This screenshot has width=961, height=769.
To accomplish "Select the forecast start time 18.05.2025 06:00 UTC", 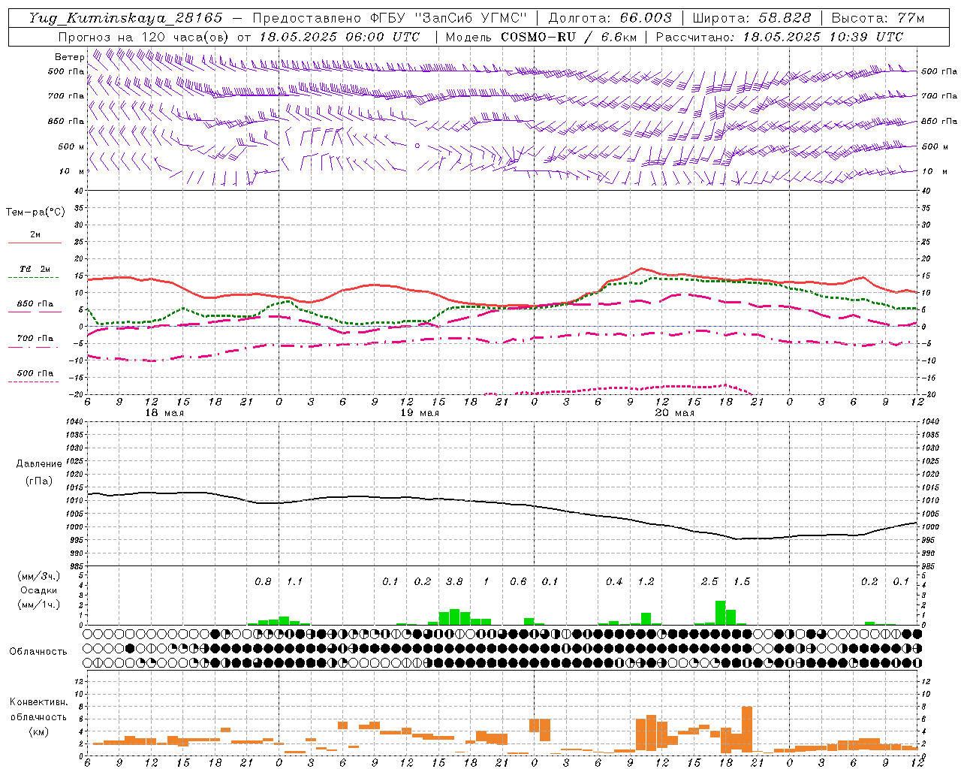I will 339,37.
